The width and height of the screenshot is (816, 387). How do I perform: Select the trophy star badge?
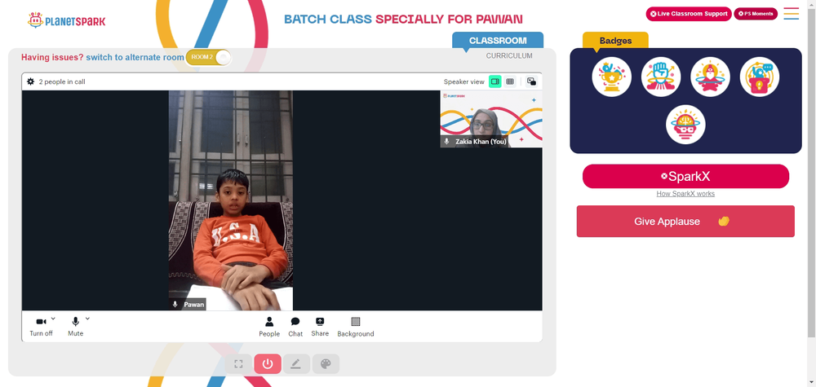pos(611,77)
